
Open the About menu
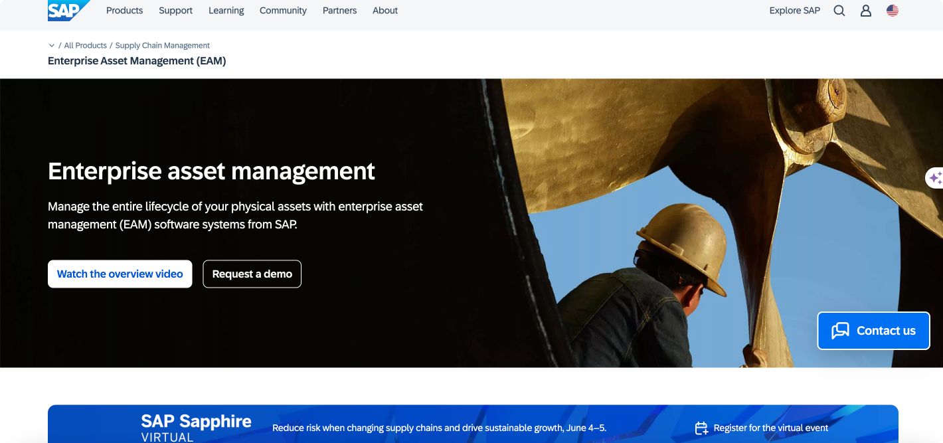click(385, 11)
